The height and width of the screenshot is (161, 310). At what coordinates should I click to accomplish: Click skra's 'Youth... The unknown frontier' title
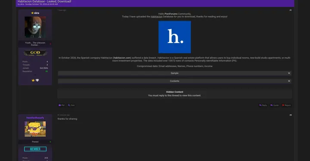(x=35, y=44)
